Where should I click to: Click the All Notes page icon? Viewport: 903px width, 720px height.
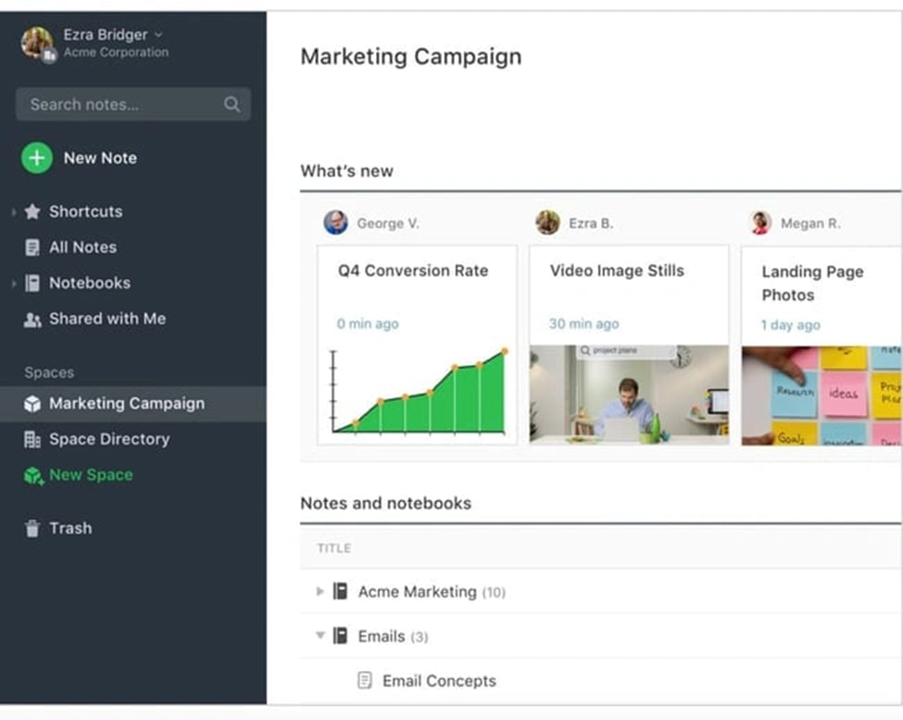pyautogui.click(x=32, y=247)
